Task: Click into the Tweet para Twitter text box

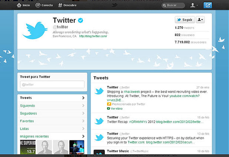Action: click(52, 84)
